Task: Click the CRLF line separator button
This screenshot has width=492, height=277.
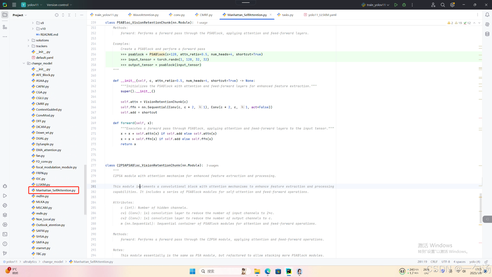Action: (434, 262)
